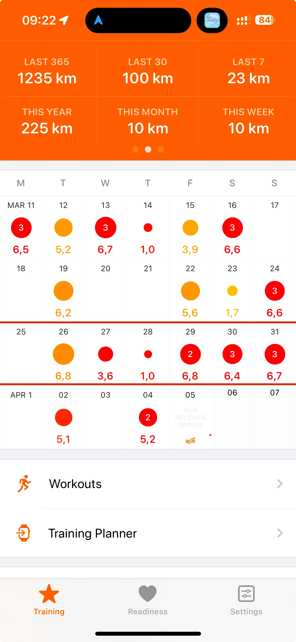
Task: Open the April 04 workout with badge 2
Action: pos(148,417)
